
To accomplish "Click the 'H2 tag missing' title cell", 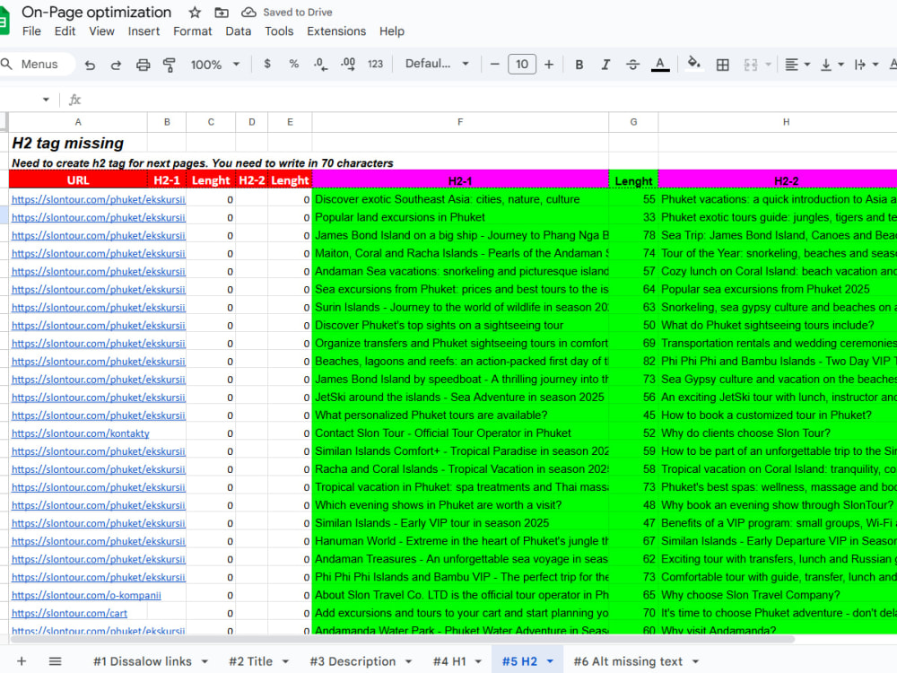I will pyautogui.click(x=78, y=143).
